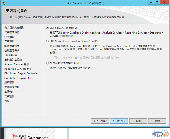Select 磁碟空間需求 step in sidebar

coord(12,50)
